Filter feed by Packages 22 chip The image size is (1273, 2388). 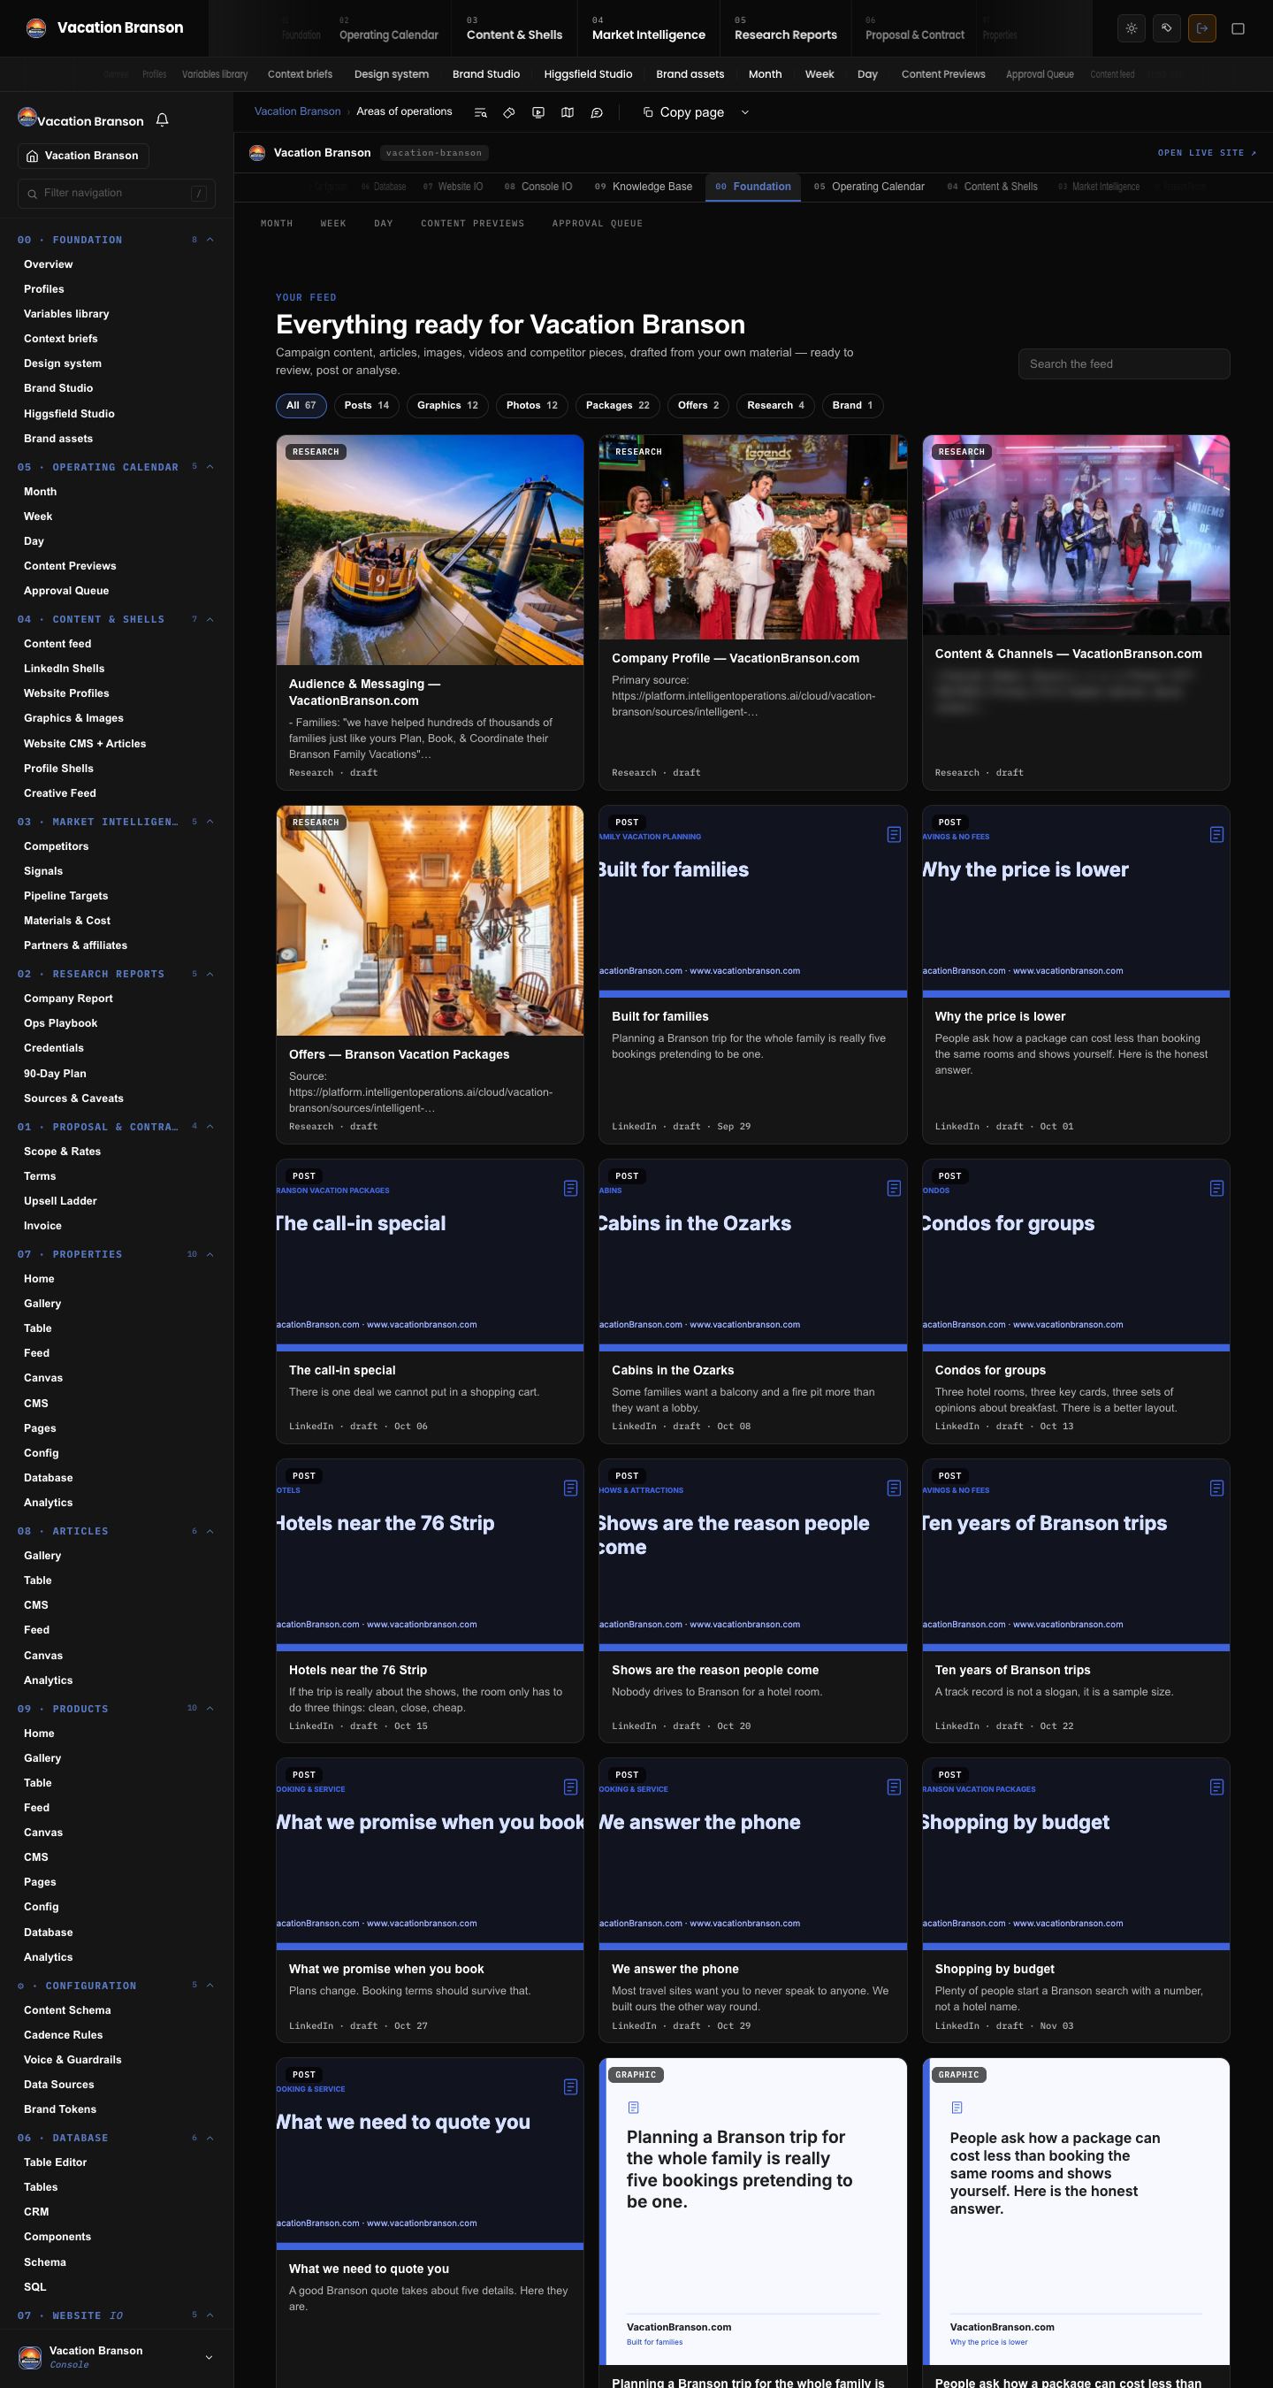pyautogui.click(x=617, y=405)
